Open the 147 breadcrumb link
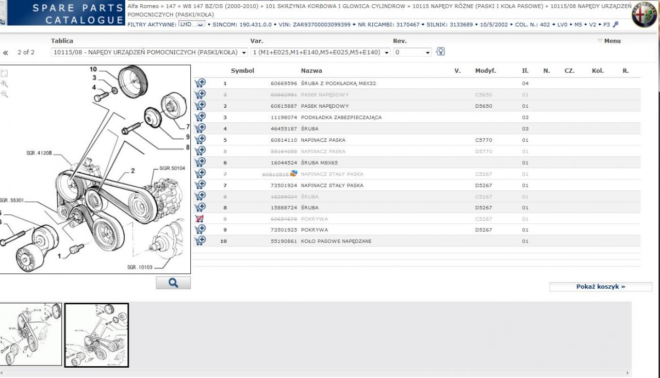 tap(171, 6)
